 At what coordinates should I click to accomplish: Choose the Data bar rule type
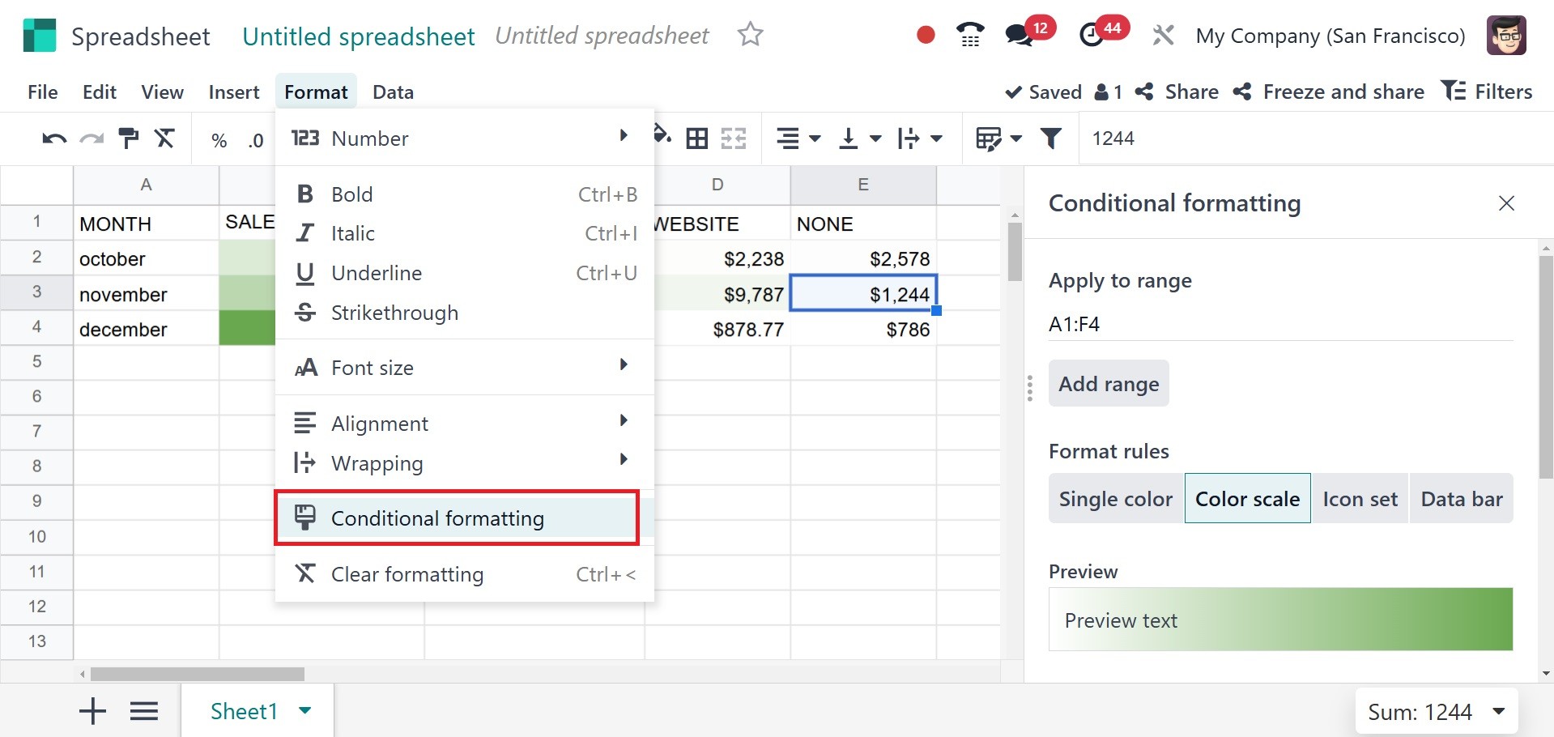point(1461,499)
